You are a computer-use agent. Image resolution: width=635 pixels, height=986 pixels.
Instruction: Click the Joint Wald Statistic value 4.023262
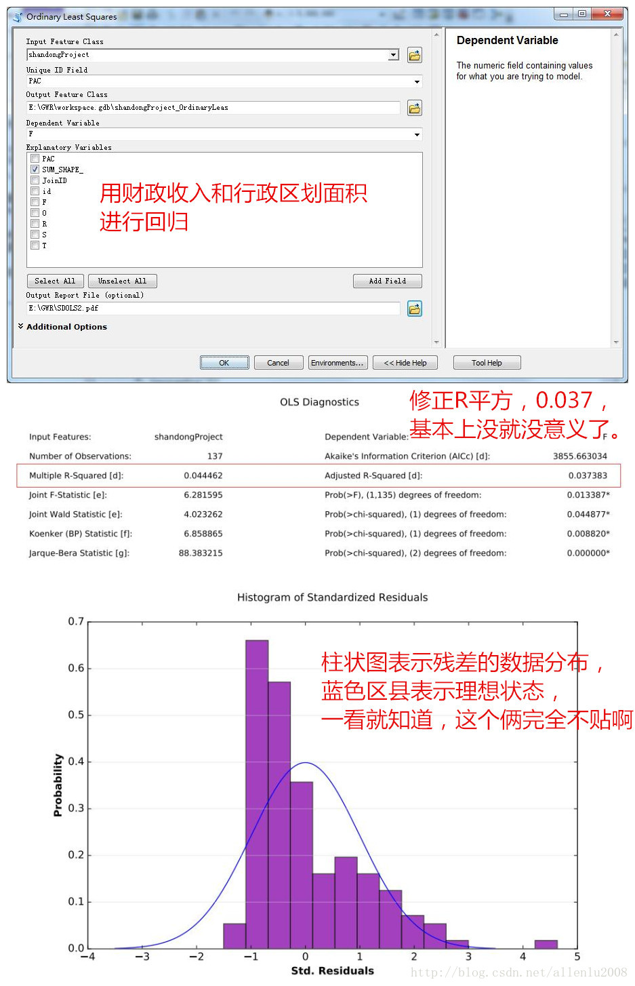click(x=203, y=515)
